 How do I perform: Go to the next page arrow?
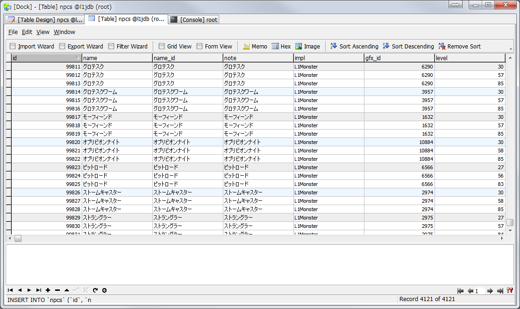490,291
